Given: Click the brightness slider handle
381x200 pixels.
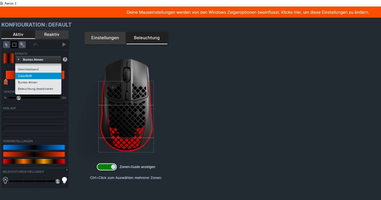Looking at the screenshot, I should [58, 181].
